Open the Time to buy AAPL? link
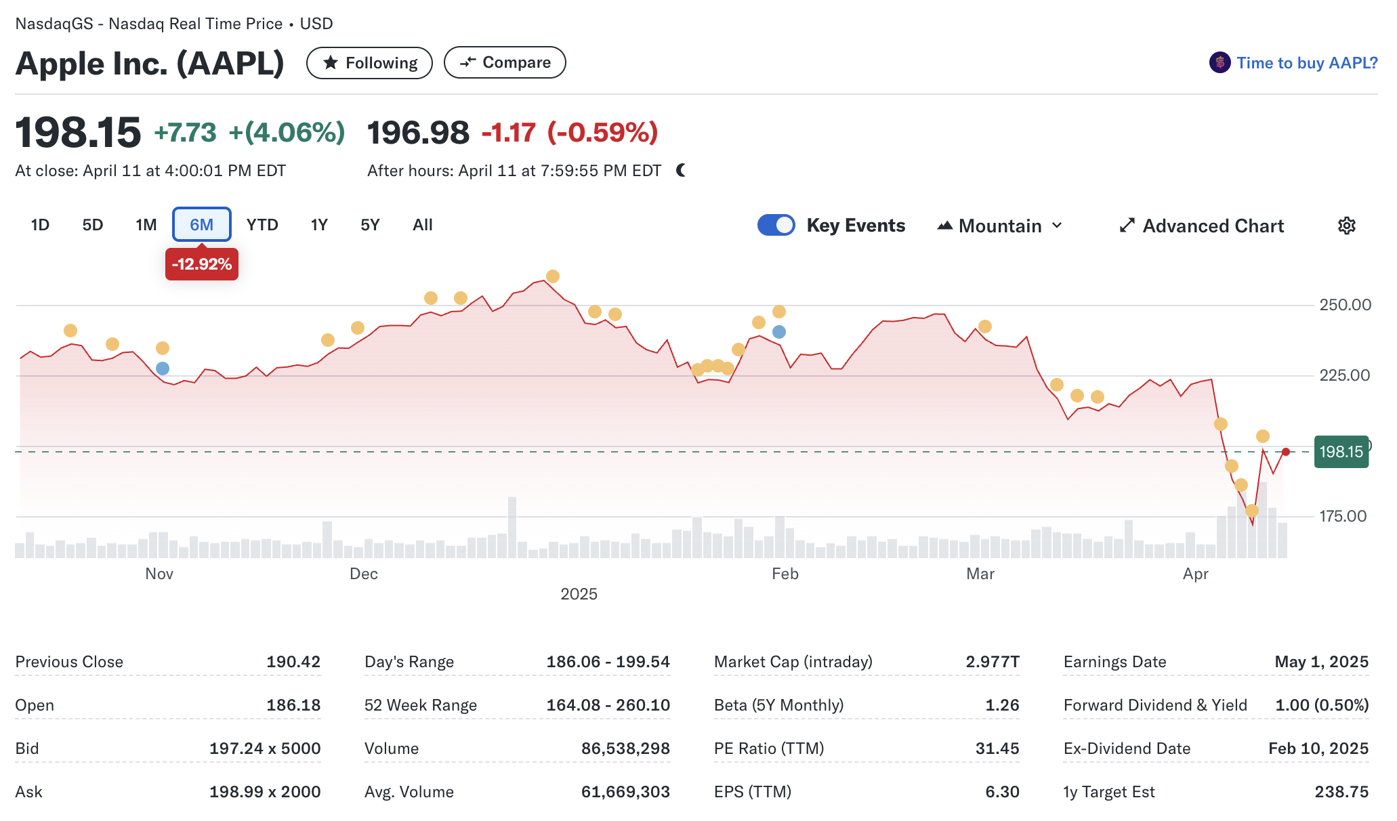Screen dimensions: 1397x821 click(1306, 63)
